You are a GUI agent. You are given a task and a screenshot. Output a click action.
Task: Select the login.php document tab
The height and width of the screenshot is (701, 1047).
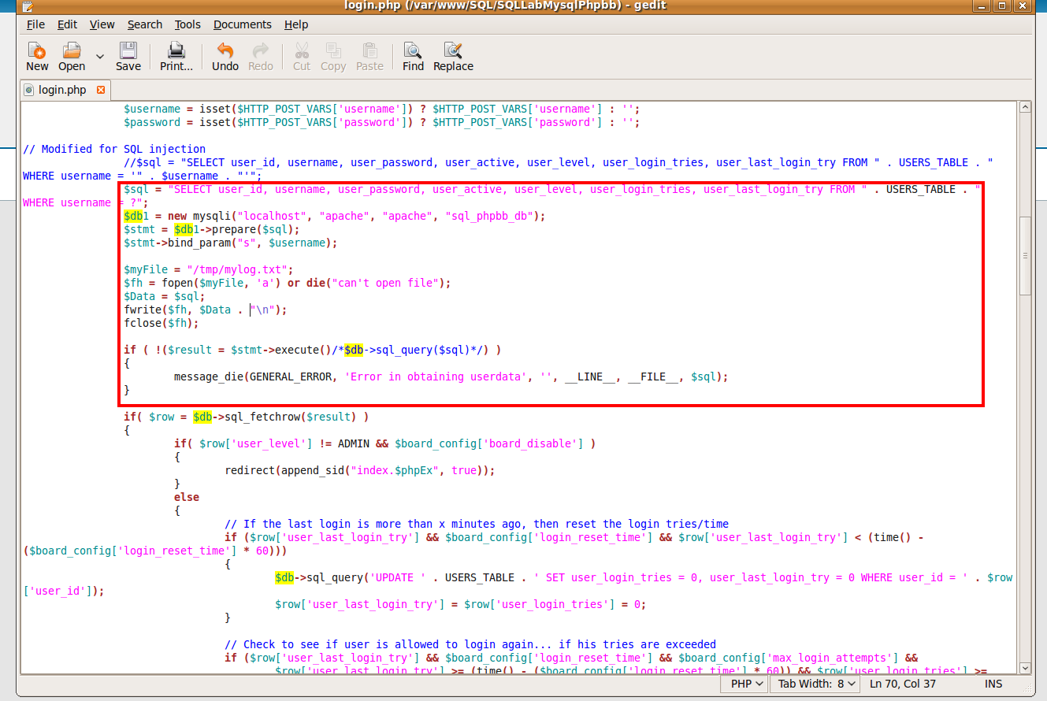pos(61,90)
